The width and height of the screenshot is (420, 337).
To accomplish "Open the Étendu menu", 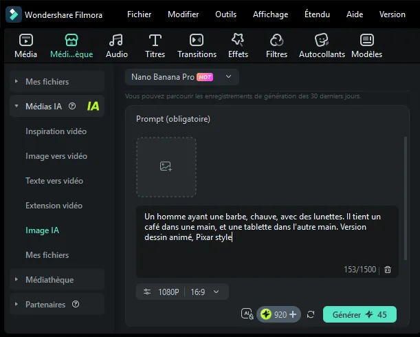I will pyautogui.click(x=317, y=14).
